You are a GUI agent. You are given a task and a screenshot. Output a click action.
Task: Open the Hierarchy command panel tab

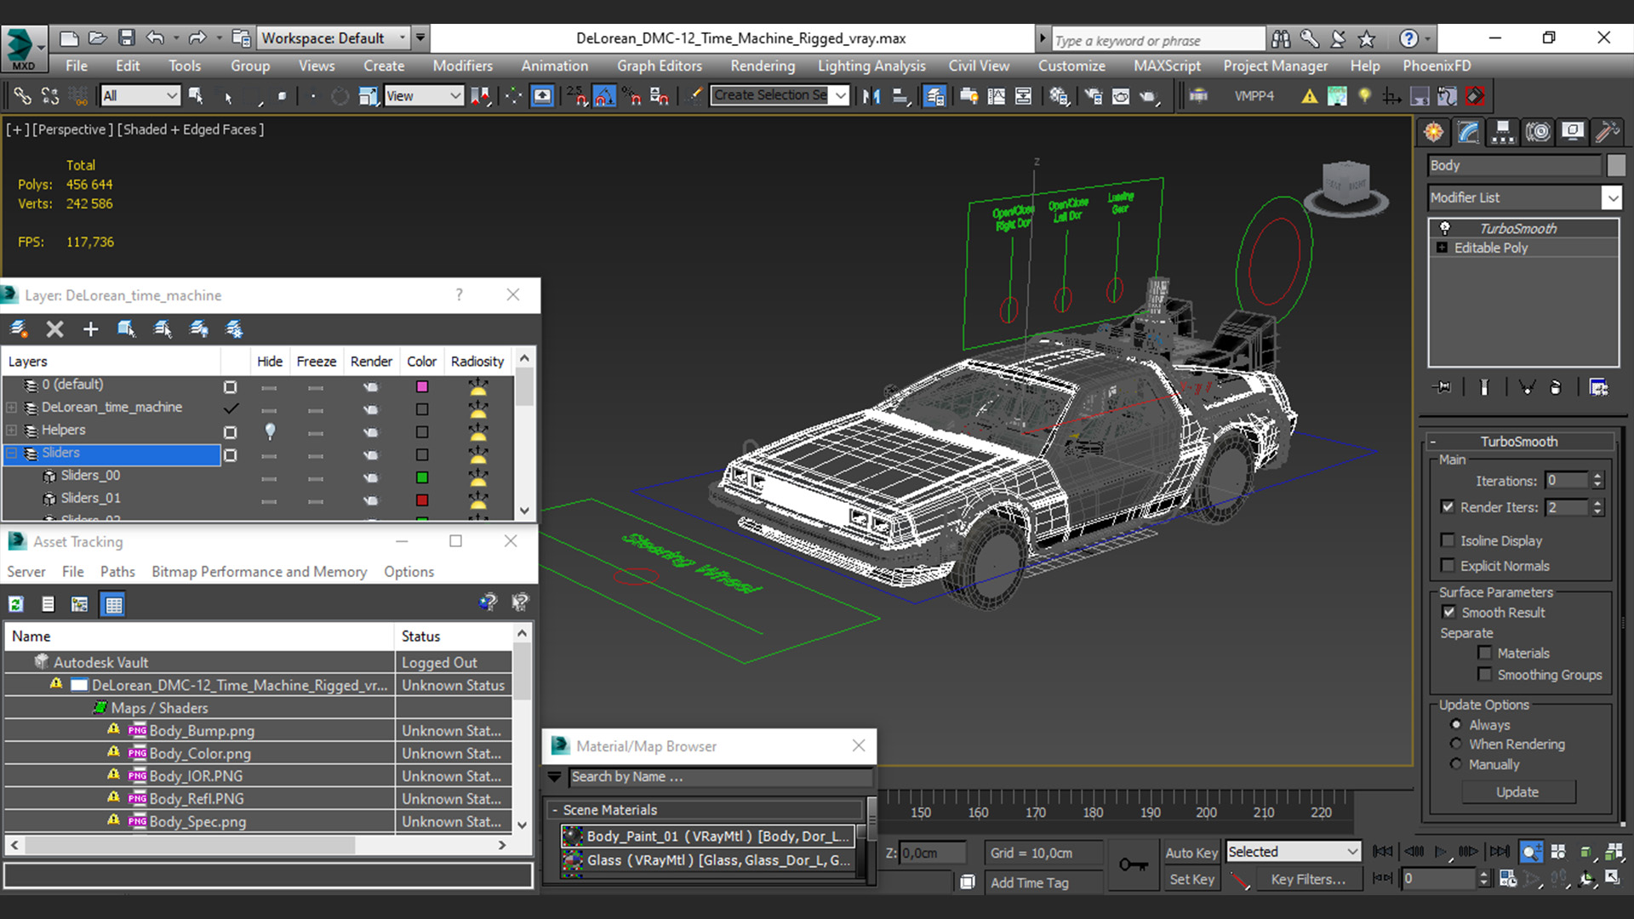[1503, 132]
